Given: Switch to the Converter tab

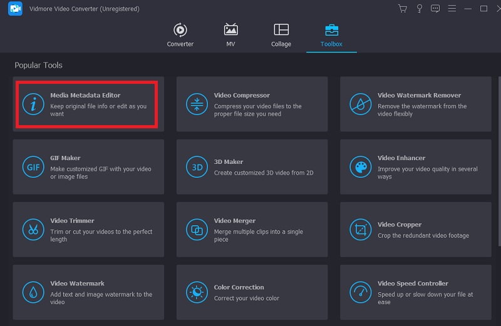Looking at the screenshot, I should coord(180,36).
